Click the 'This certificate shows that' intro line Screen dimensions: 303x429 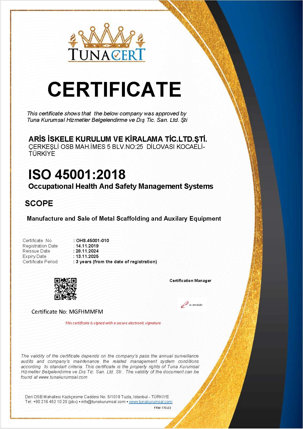tap(107, 114)
